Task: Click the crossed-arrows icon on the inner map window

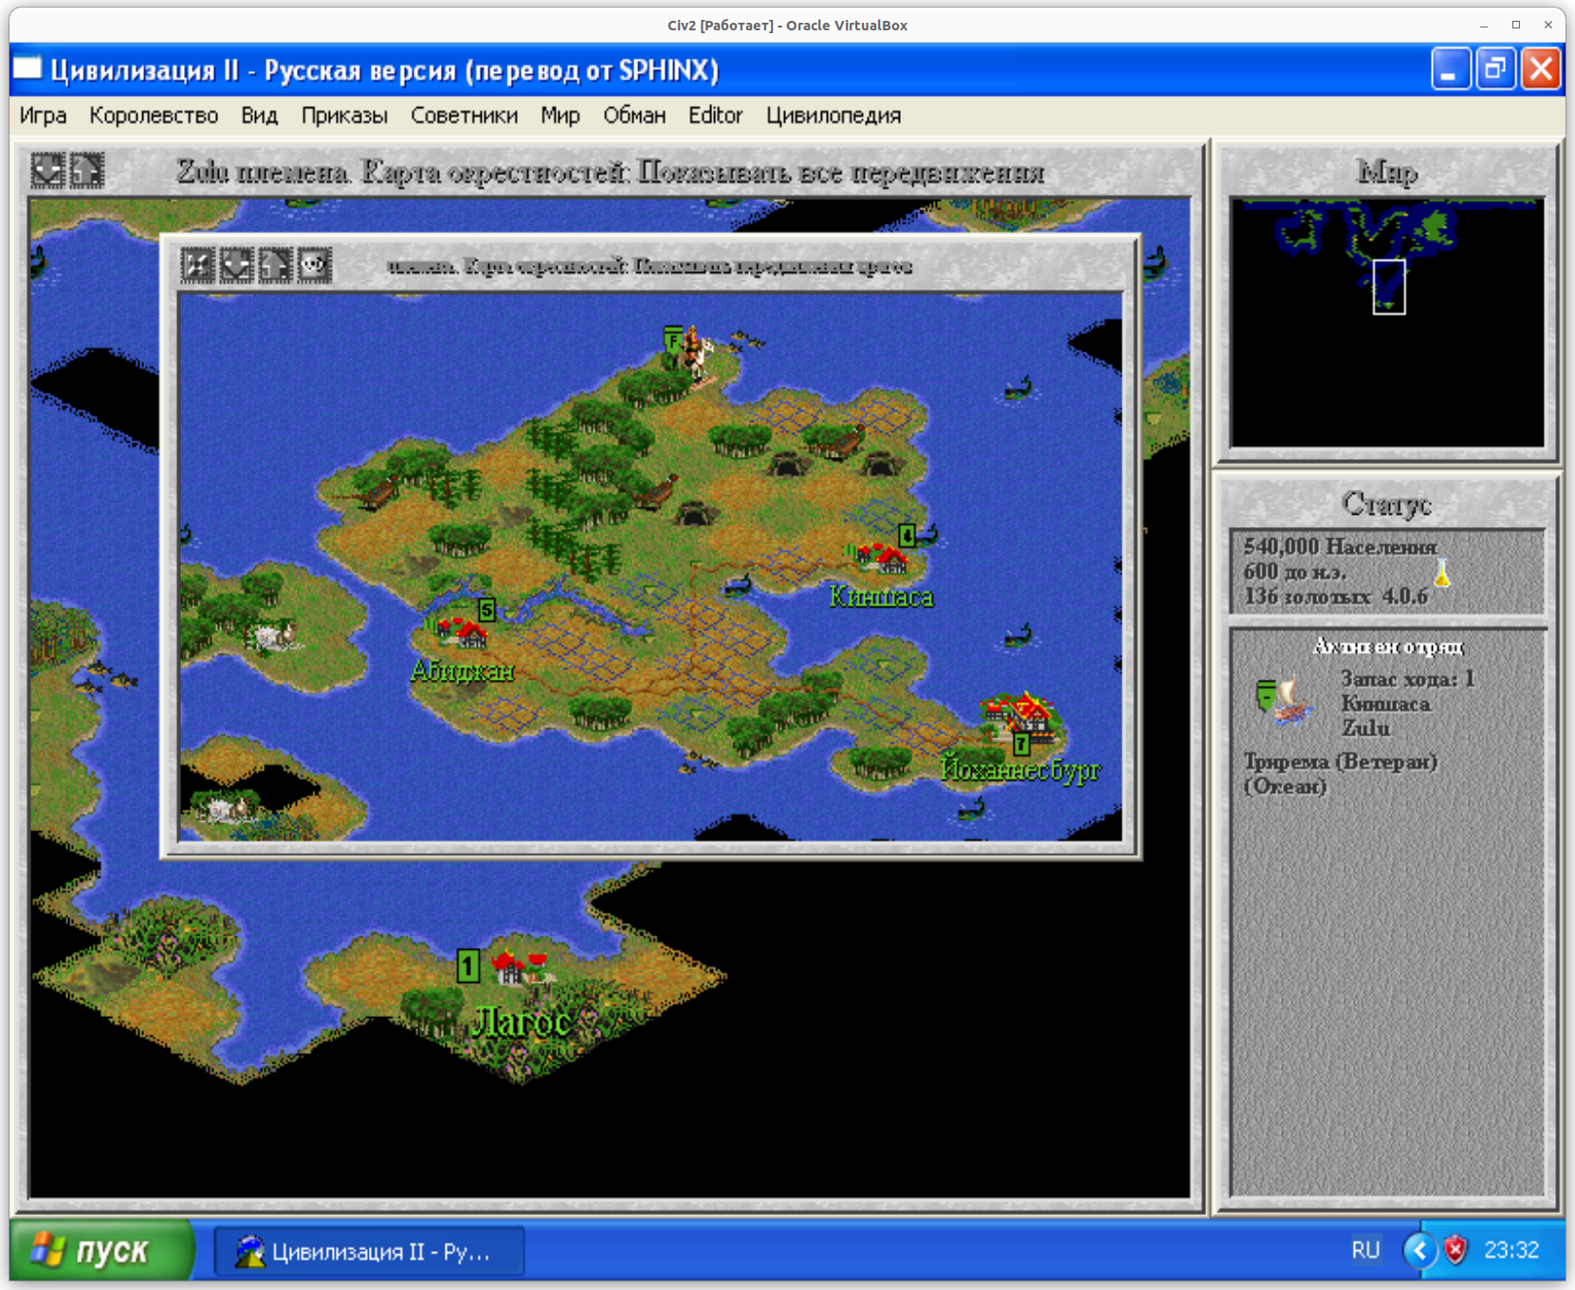Action: 197,265
